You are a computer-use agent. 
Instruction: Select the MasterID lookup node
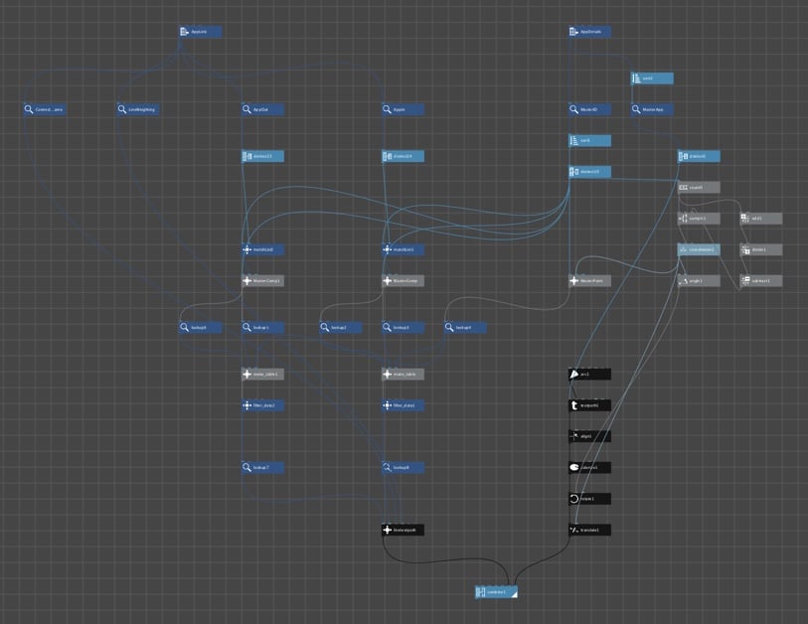pos(590,109)
